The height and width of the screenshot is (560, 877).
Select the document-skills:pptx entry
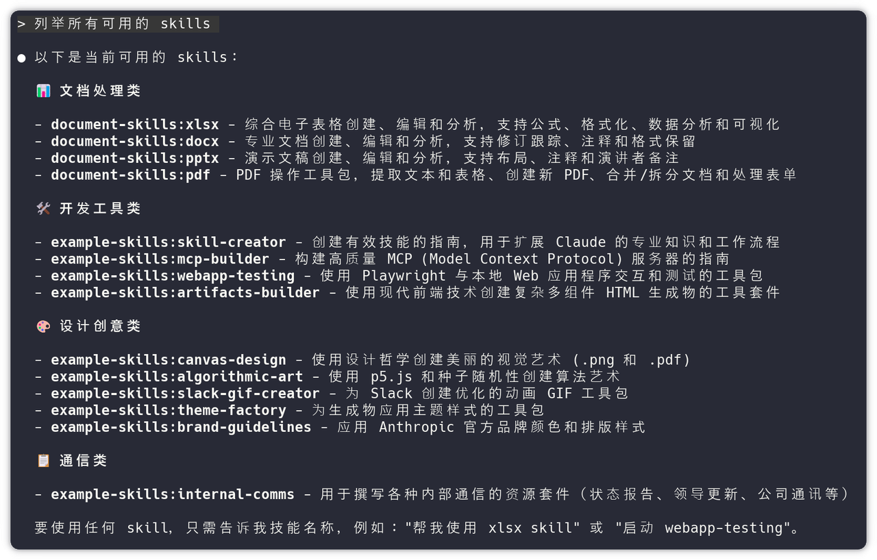click(134, 158)
